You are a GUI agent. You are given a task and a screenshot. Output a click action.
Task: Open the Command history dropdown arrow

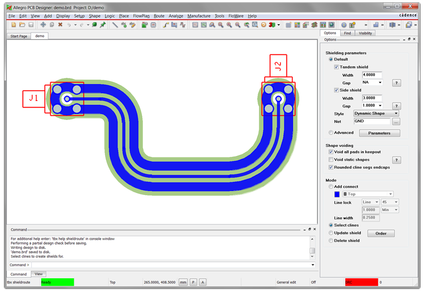[313, 265]
